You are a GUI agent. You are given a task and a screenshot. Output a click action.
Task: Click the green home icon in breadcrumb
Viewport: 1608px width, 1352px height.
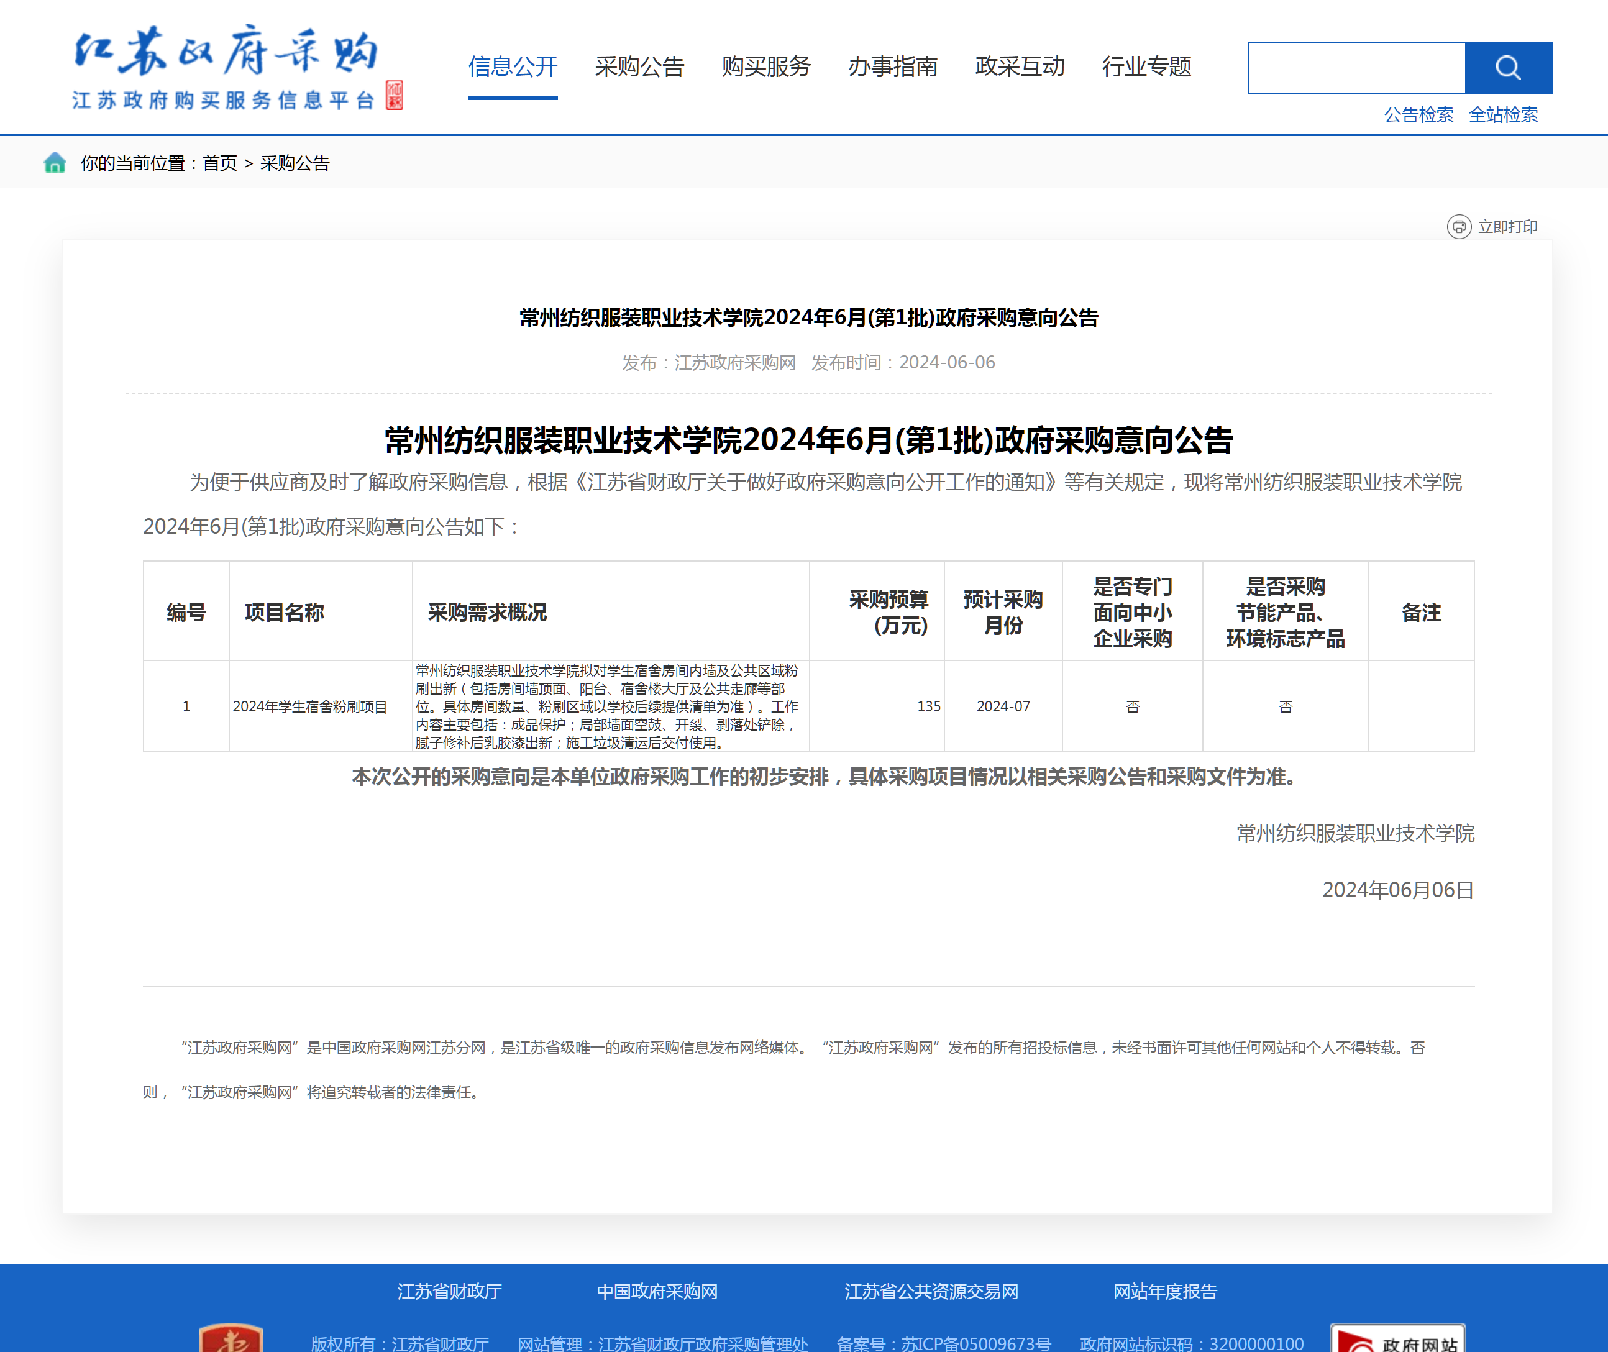(x=55, y=163)
